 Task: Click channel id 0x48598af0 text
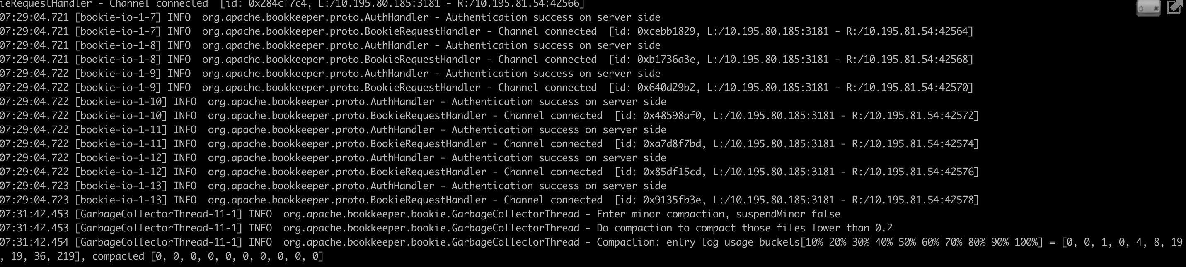(x=672, y=115)
